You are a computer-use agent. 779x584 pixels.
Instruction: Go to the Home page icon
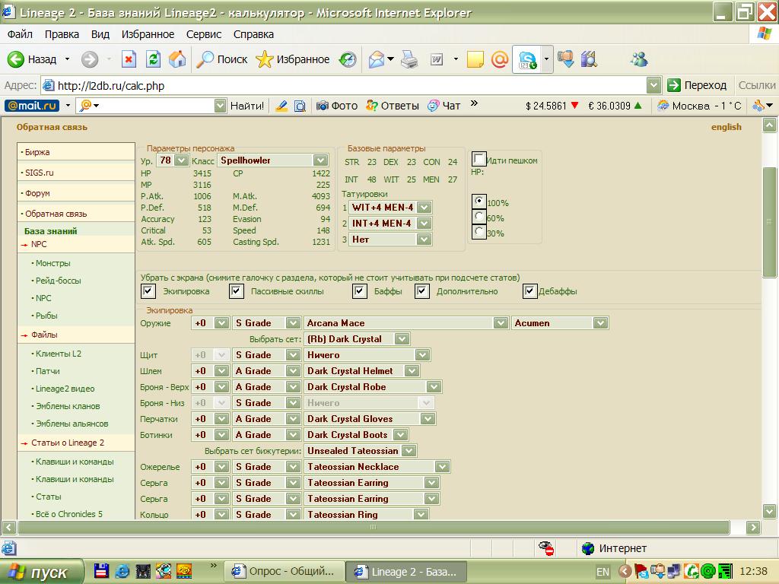pyautogui.click(x=177, y=59)
